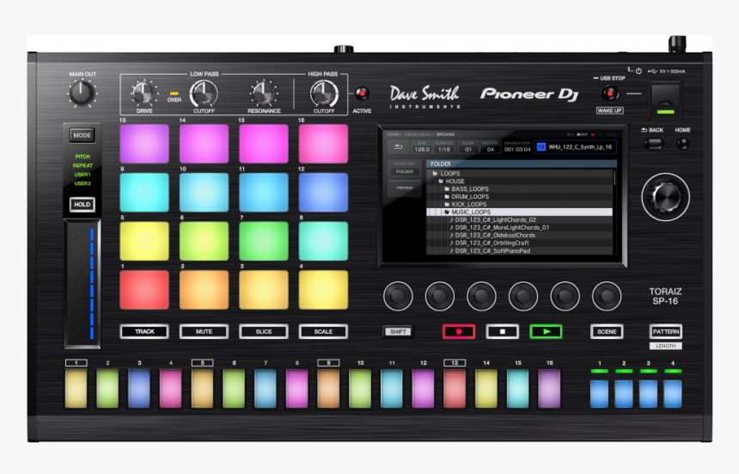Tap the Pattern 04 field on display

coord(490,147)
